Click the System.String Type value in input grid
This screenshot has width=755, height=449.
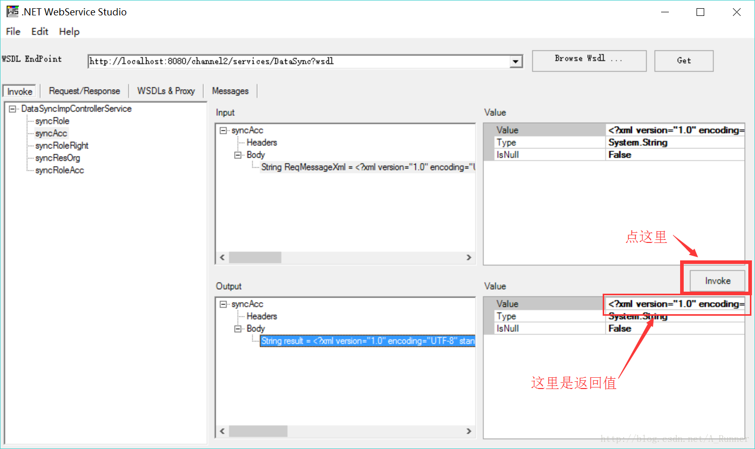coord(676,142)
